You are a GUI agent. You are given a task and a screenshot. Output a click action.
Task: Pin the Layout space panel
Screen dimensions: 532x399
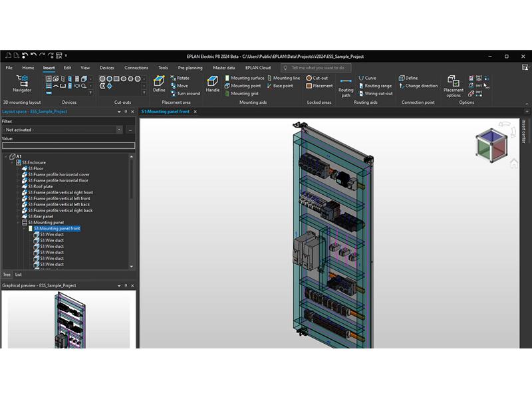tap(126, 112)
